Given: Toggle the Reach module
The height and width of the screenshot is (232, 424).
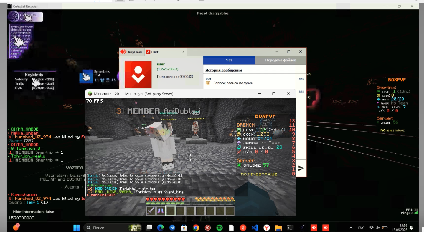Looking at the screenshot, I should (15, 53).
